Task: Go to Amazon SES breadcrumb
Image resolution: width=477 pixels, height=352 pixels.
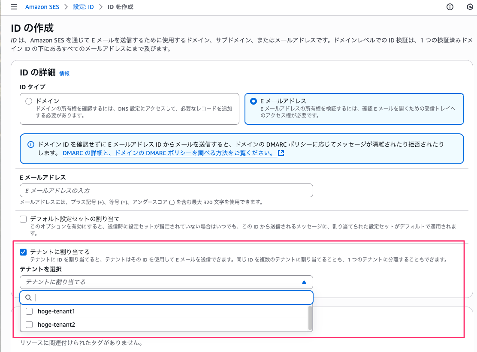Action: tap(42, 7)
